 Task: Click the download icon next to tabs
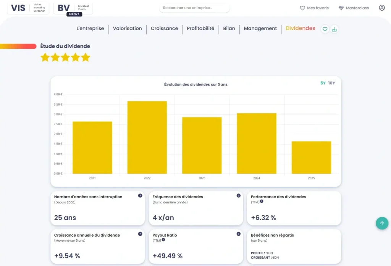[334, 29]
